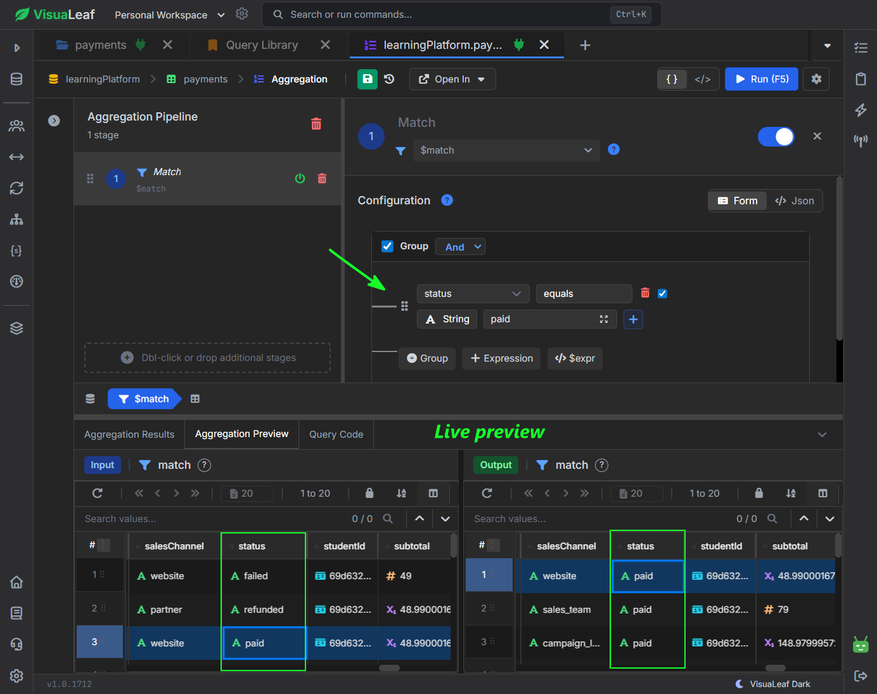This screenshot has height=694, width=877.
Task: Open the clipboard icon in right sidebar
Action: pyautogui.click(x=861, y=79)
